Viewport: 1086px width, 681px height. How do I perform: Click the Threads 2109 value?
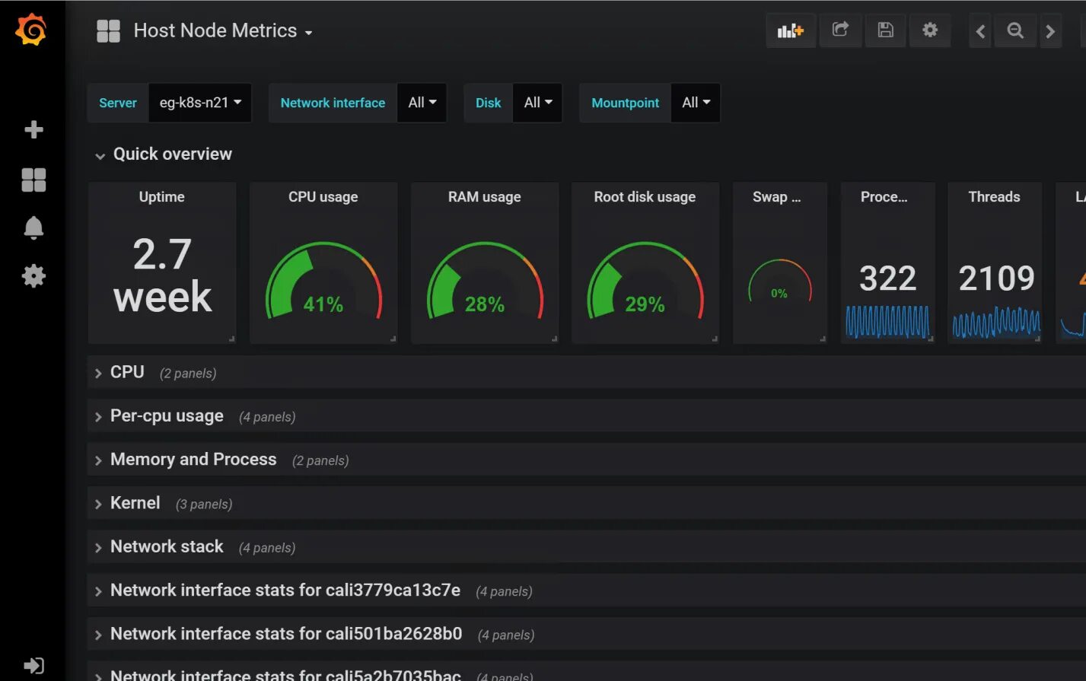996,278
